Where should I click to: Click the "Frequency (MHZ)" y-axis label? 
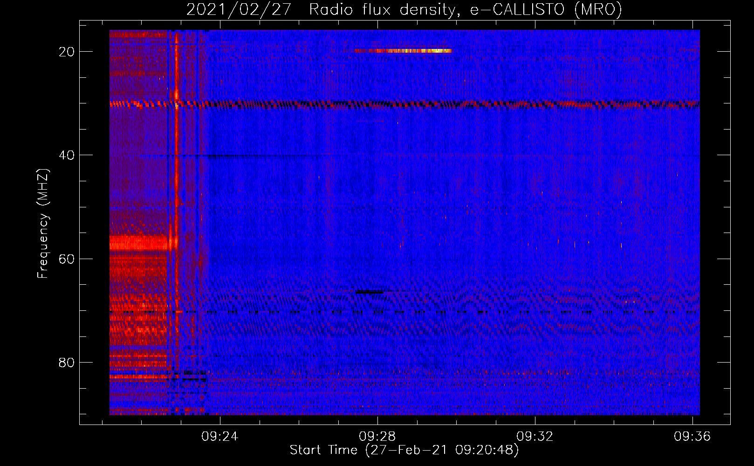(43, 224)
